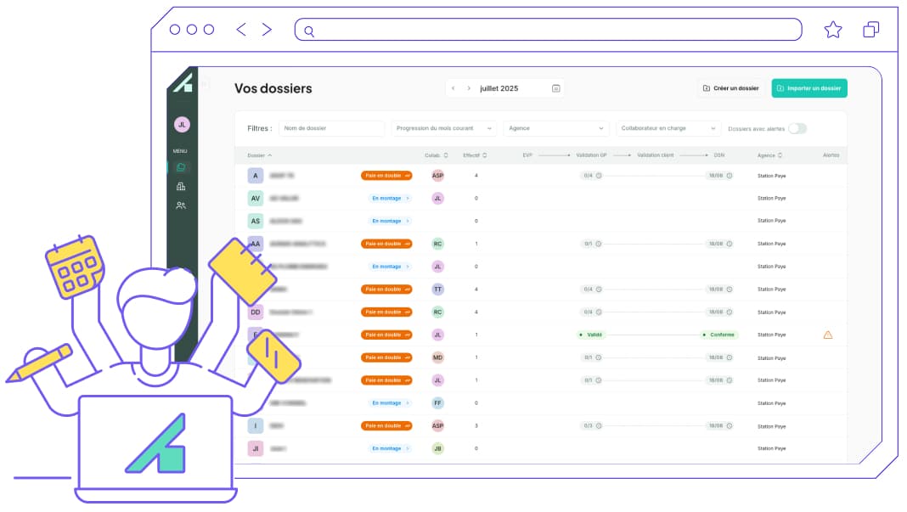Click the green Validé status on the progress line
Viewport: 907px width, 512px height.
pyautogui.click(x=591, y=335)
